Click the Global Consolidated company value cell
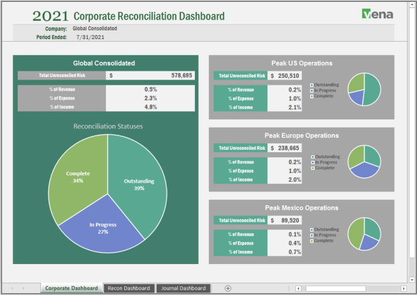 click(95, 28)
